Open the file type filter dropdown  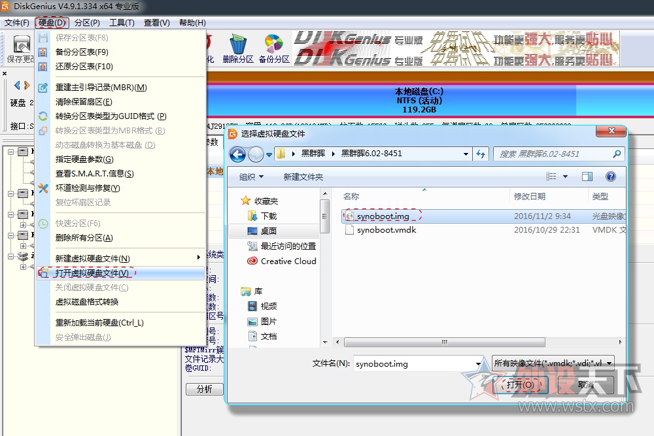[x=553, y=363]
